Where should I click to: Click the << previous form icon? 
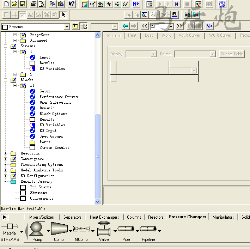coord(145,26)
